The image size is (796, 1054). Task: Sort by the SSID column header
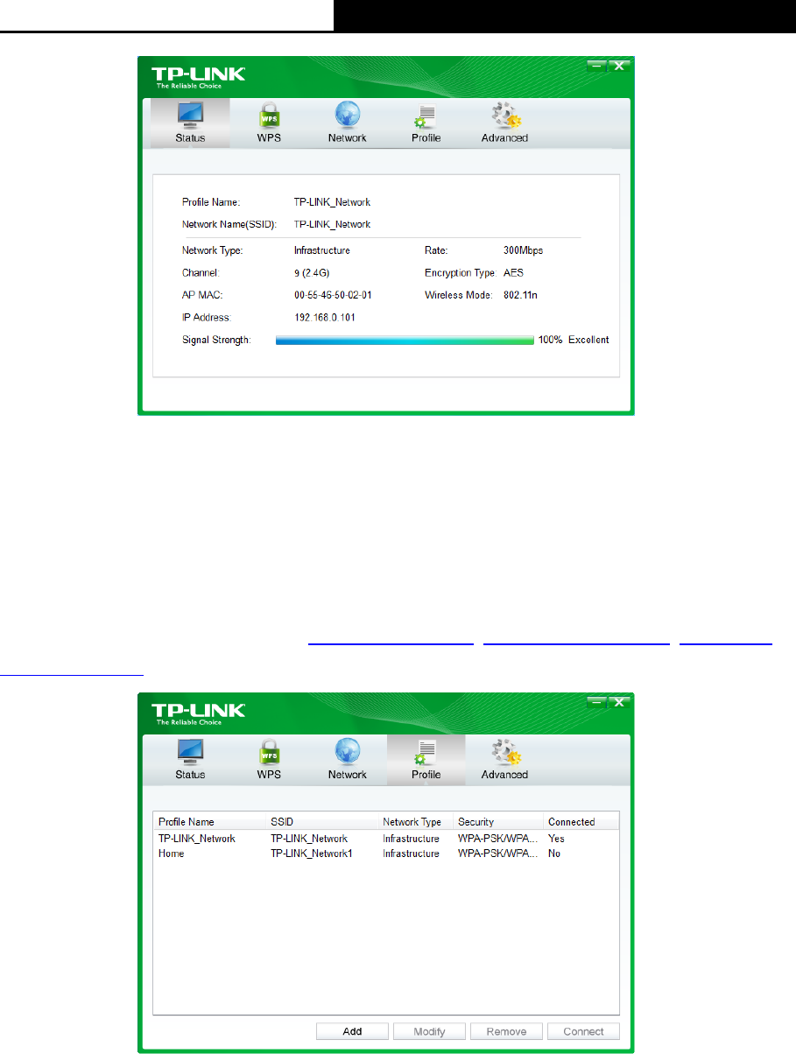pyautogui.click(x=322, y=822)
